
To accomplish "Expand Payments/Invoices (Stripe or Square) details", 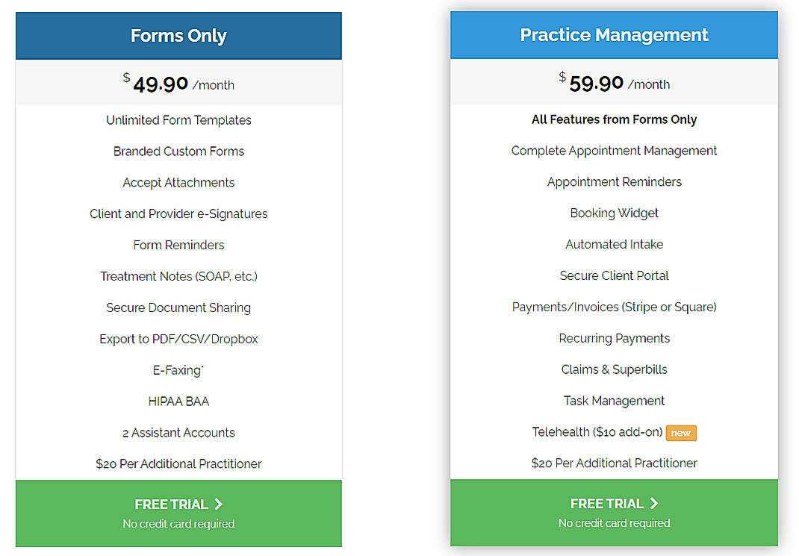I will tap(614, 307).
